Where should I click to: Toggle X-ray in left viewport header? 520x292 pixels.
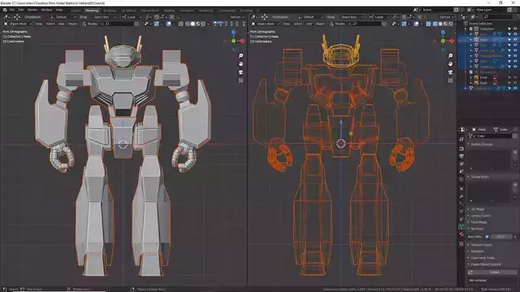[181, 24]
